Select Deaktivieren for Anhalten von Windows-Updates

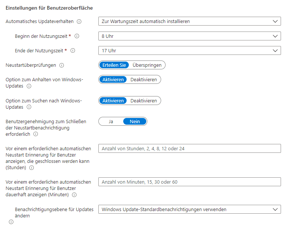[143, 79]
